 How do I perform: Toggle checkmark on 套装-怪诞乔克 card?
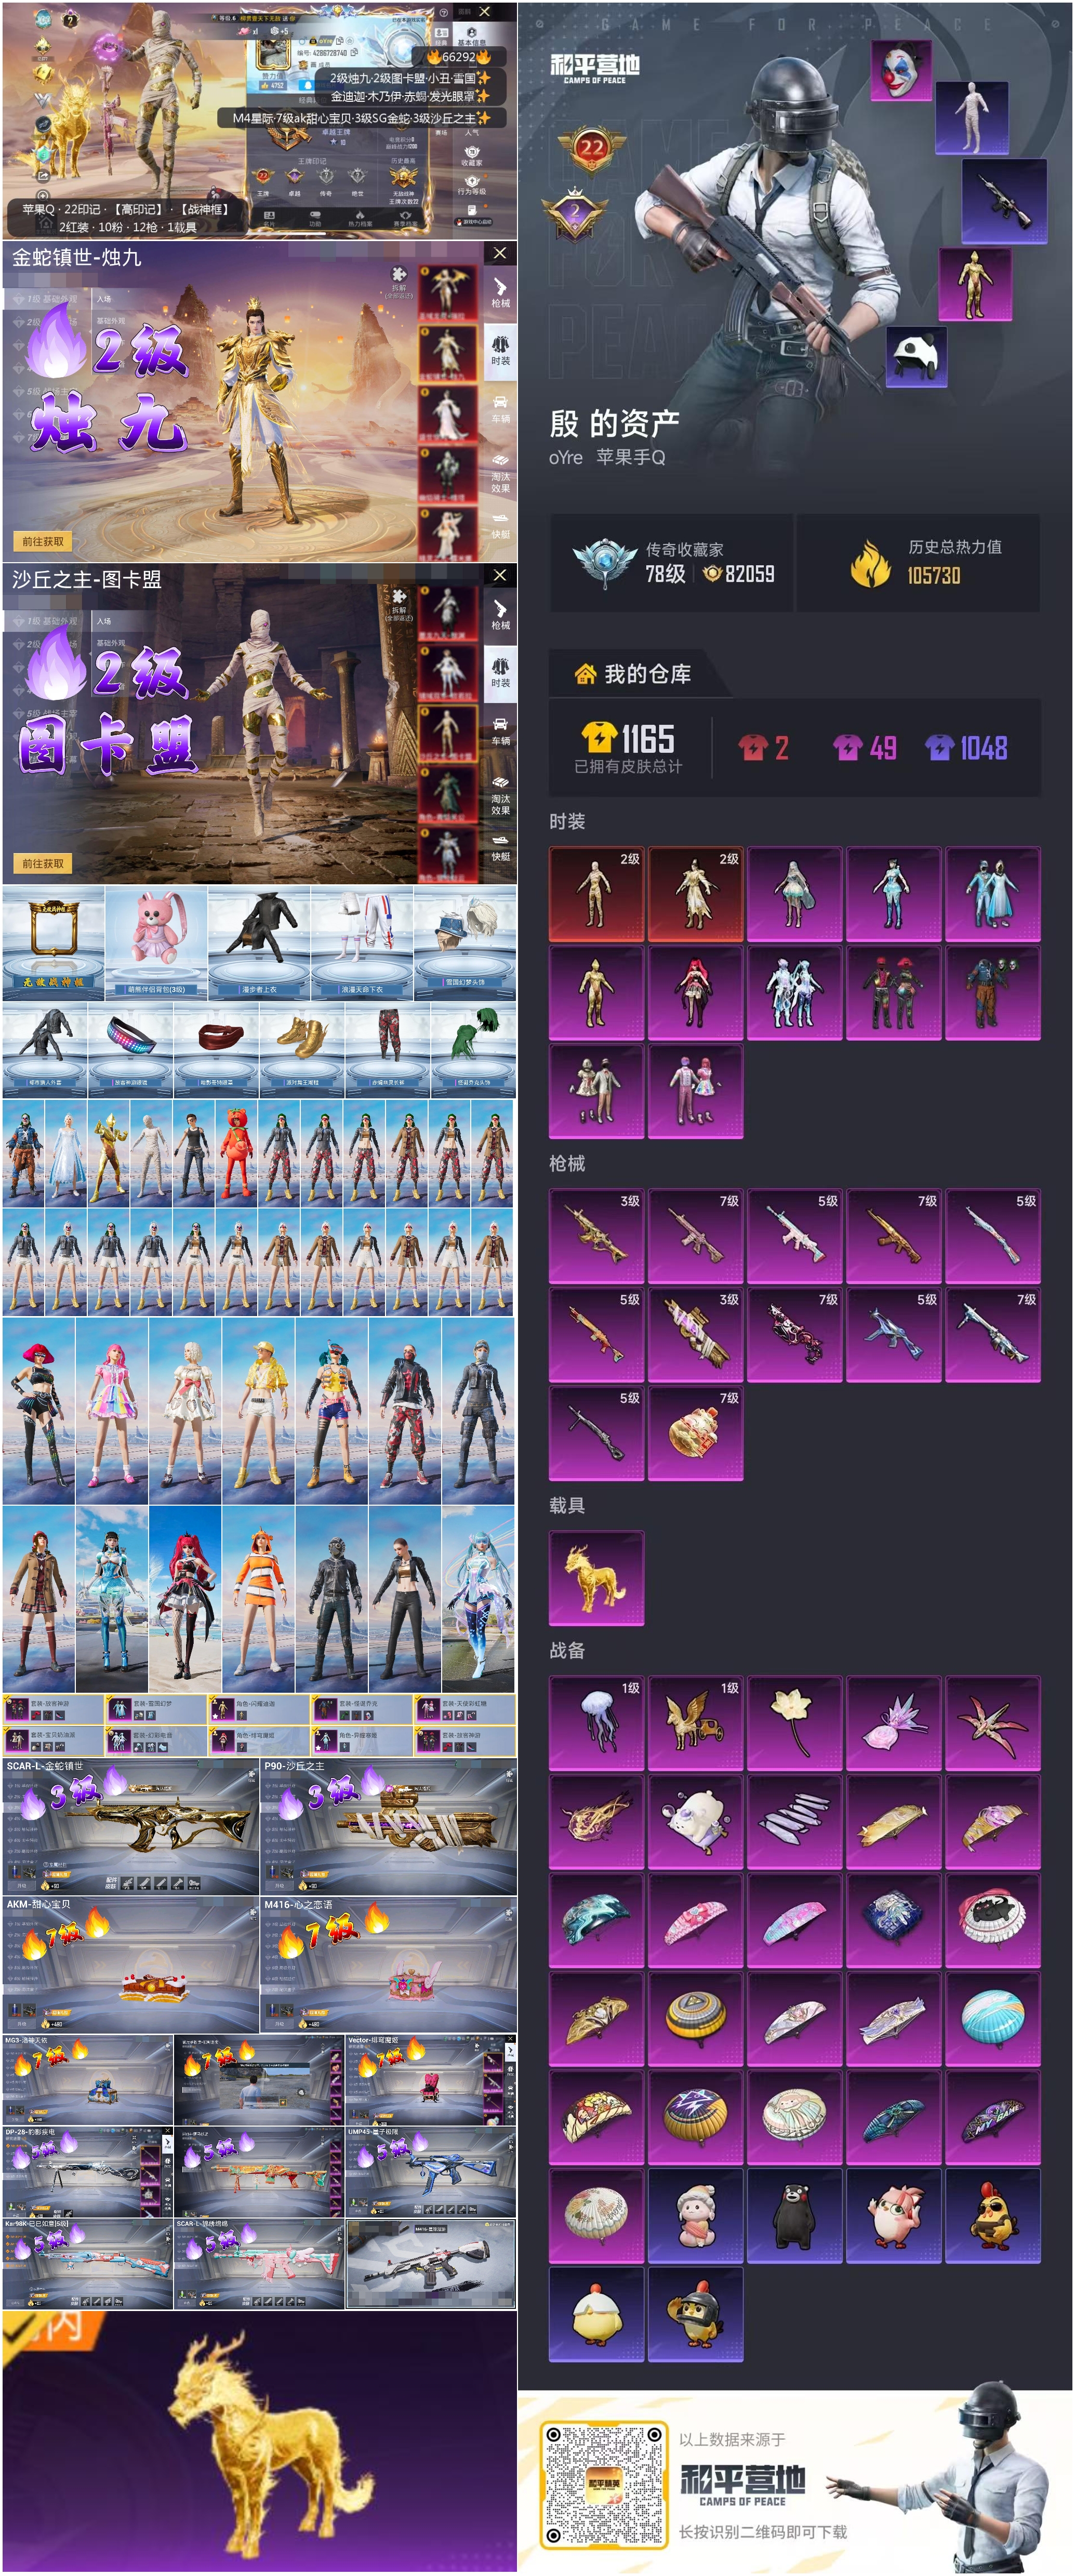(316, 1698)
